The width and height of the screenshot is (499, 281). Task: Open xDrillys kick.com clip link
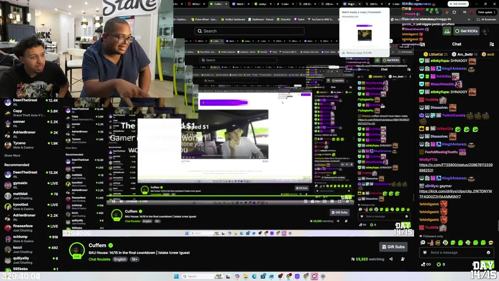click(456, 194)
